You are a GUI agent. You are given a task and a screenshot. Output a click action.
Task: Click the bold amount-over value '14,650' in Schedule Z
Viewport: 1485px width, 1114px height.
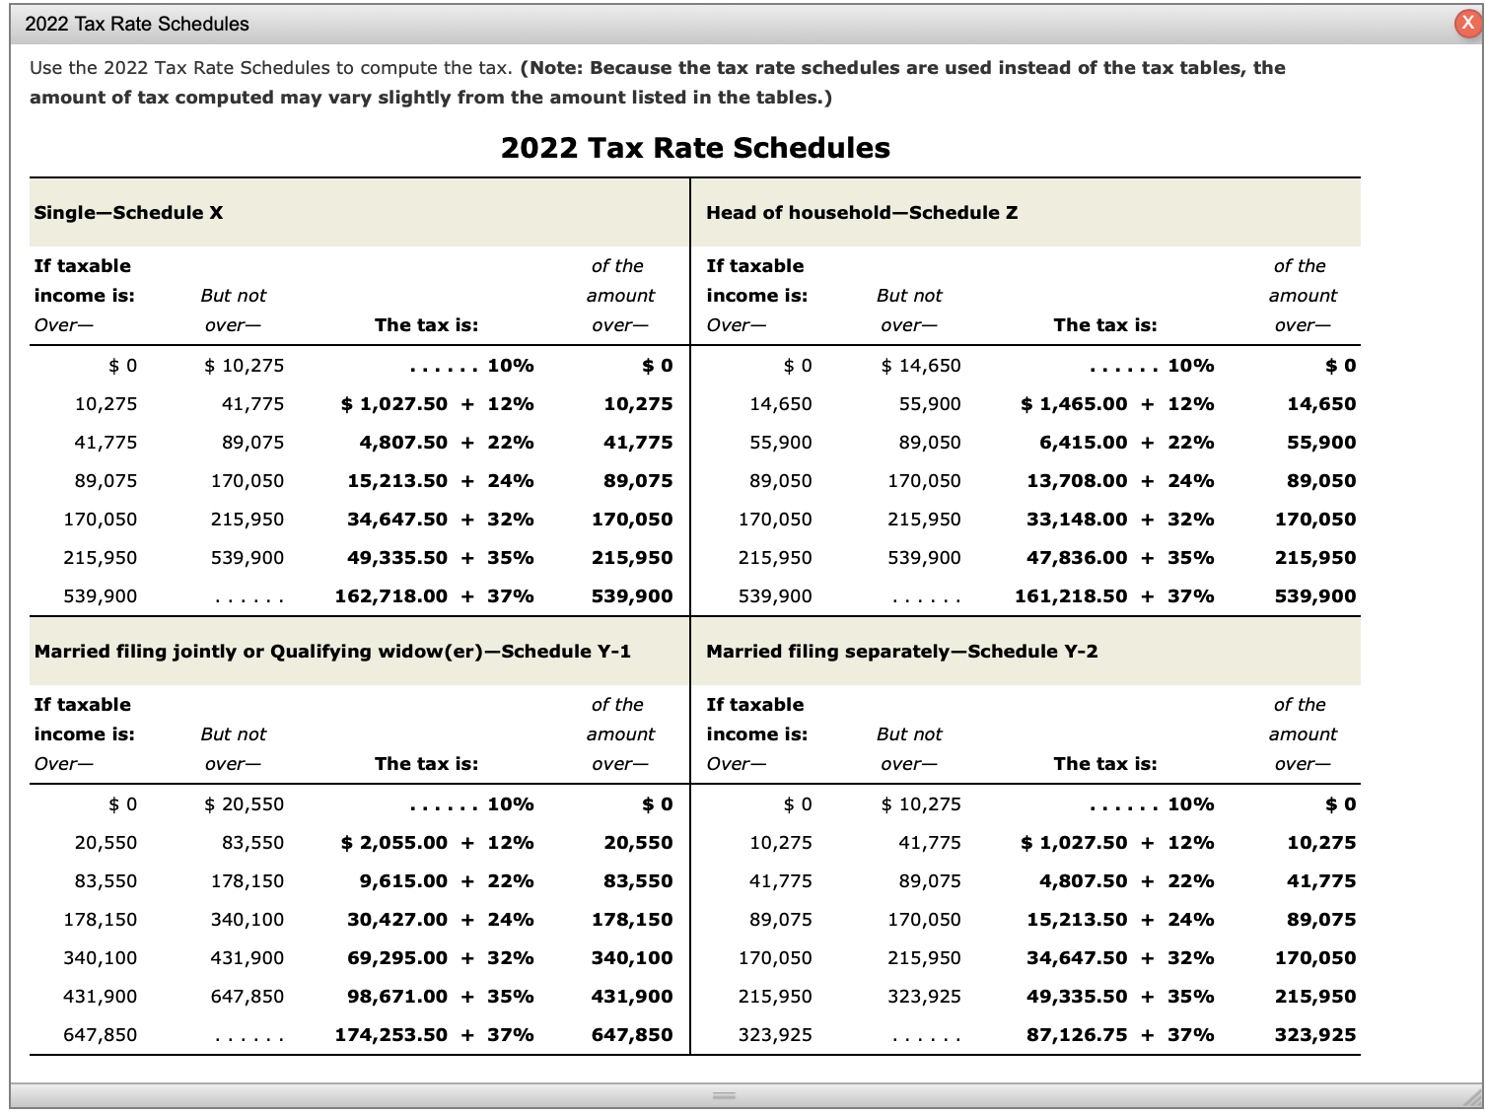pos(1321,404)
